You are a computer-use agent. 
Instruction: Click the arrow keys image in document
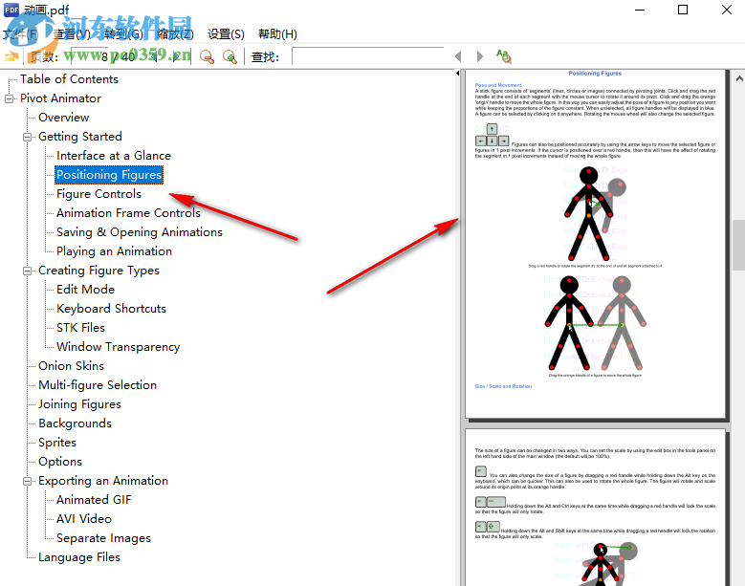[493, 136]
